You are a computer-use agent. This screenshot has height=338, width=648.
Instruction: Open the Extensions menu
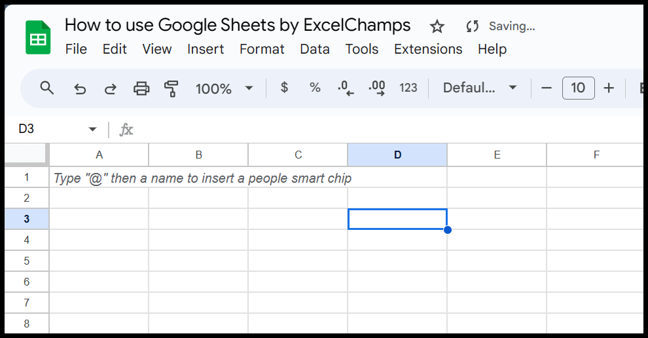pos(428,49)
